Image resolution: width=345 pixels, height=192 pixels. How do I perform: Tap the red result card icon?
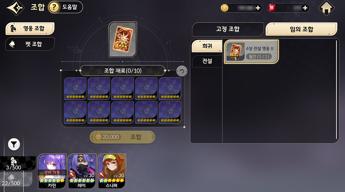[122, 39]
